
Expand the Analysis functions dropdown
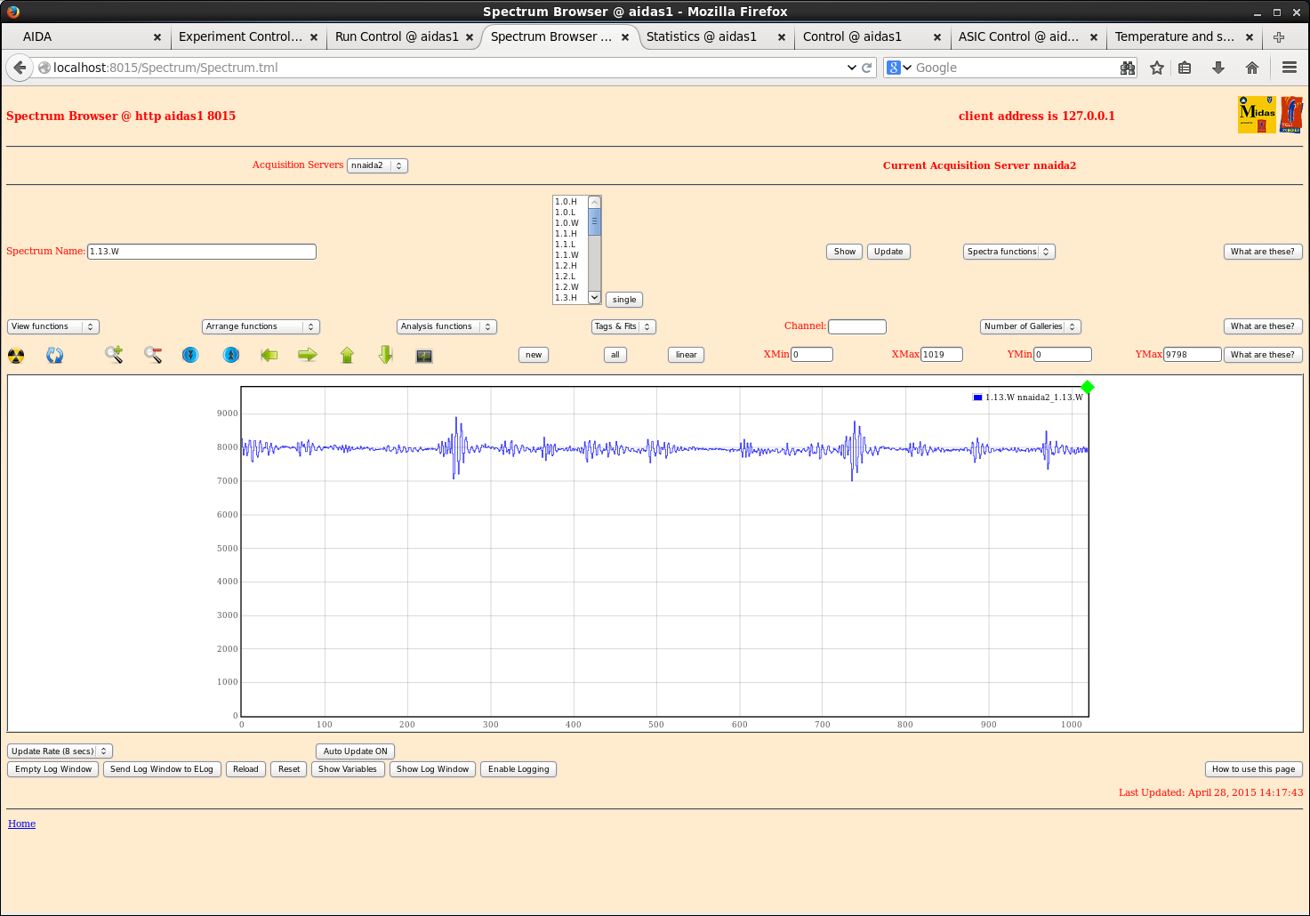[x=446, y=326]
